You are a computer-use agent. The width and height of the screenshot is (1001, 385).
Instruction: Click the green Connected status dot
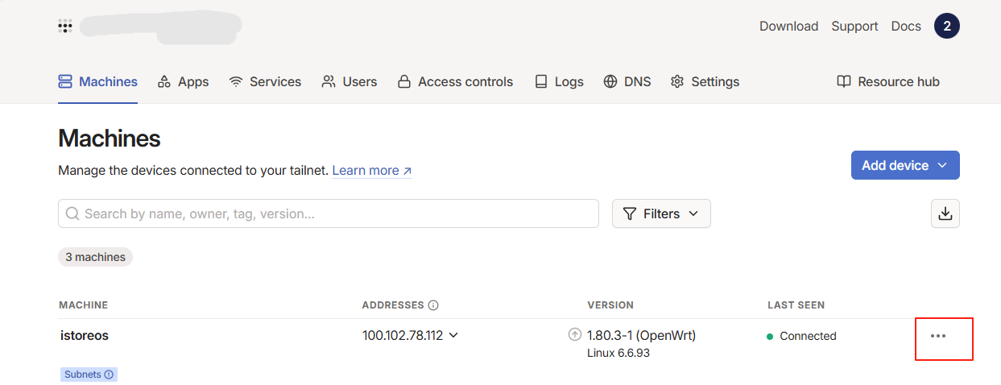click(x=770, y=337)
